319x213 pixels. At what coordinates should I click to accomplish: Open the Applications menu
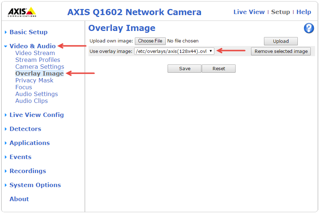(x=30, y=143)
